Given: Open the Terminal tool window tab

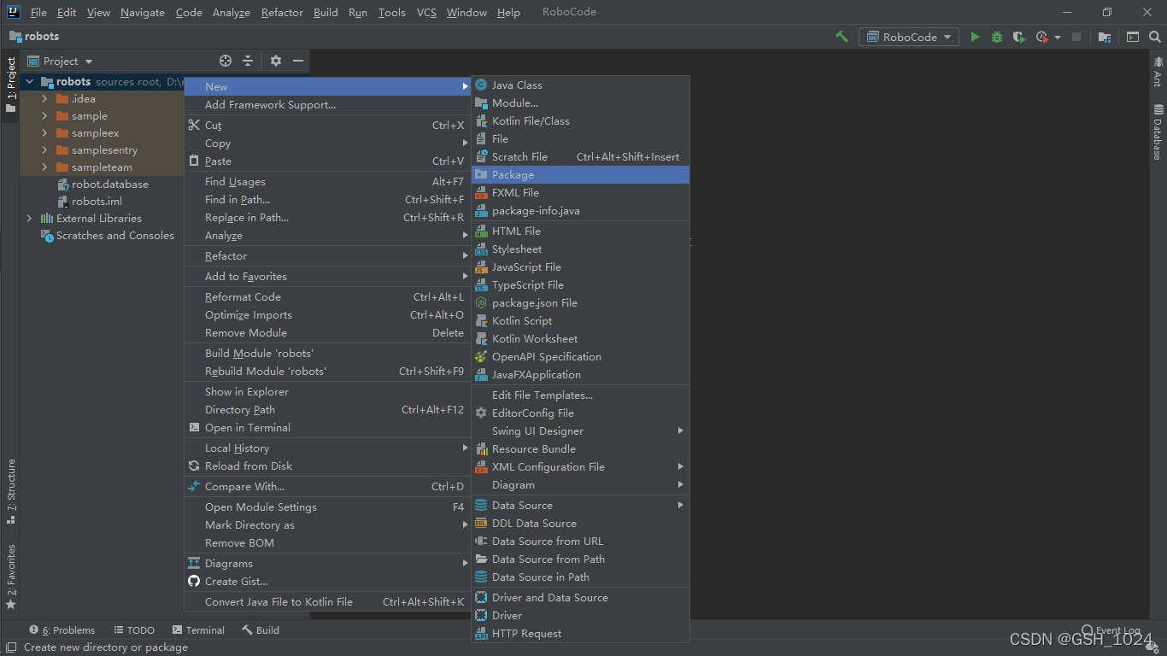Looking at the screenshot, I should pos(198,630).
